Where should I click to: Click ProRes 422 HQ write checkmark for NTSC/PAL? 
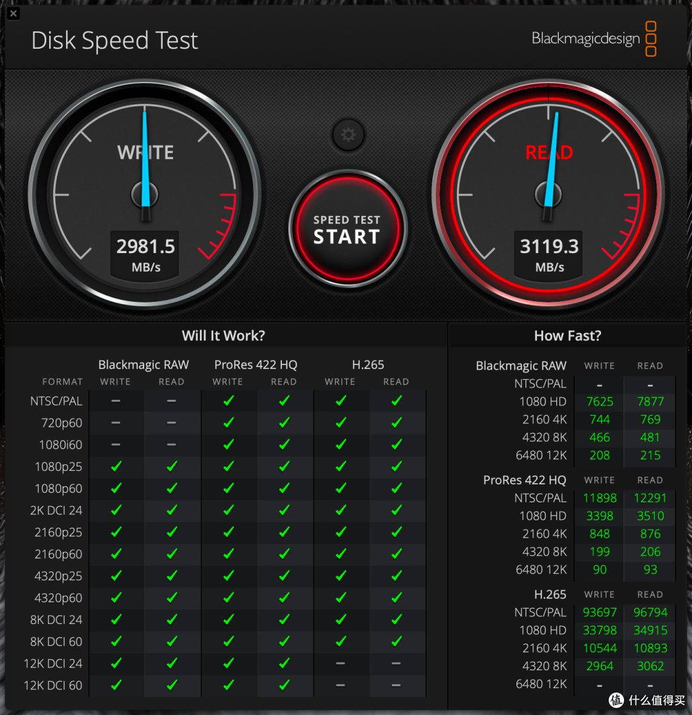pyautogui.click(x=229, y=400)
